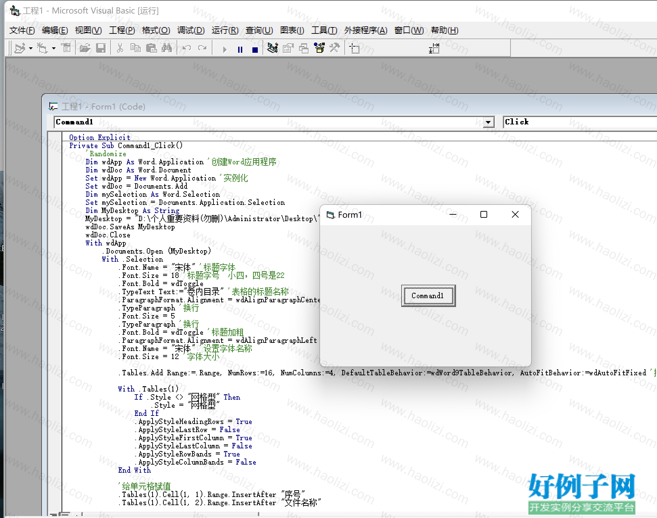Viewport: 657px width, 518px height.
Task: Click the Visual Basic icon in the title bar
Action: click(x=15, y=11)
